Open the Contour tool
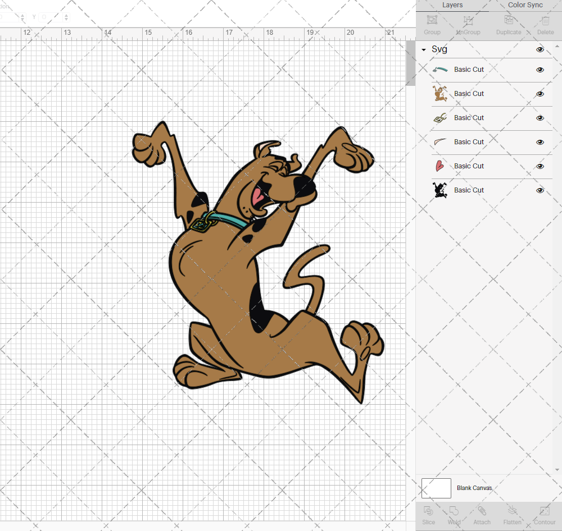The width and height of the screenshot is (562, 531). tap(545, 511)
